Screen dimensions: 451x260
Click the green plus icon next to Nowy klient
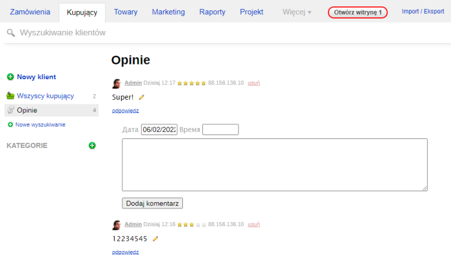(10, 77)
